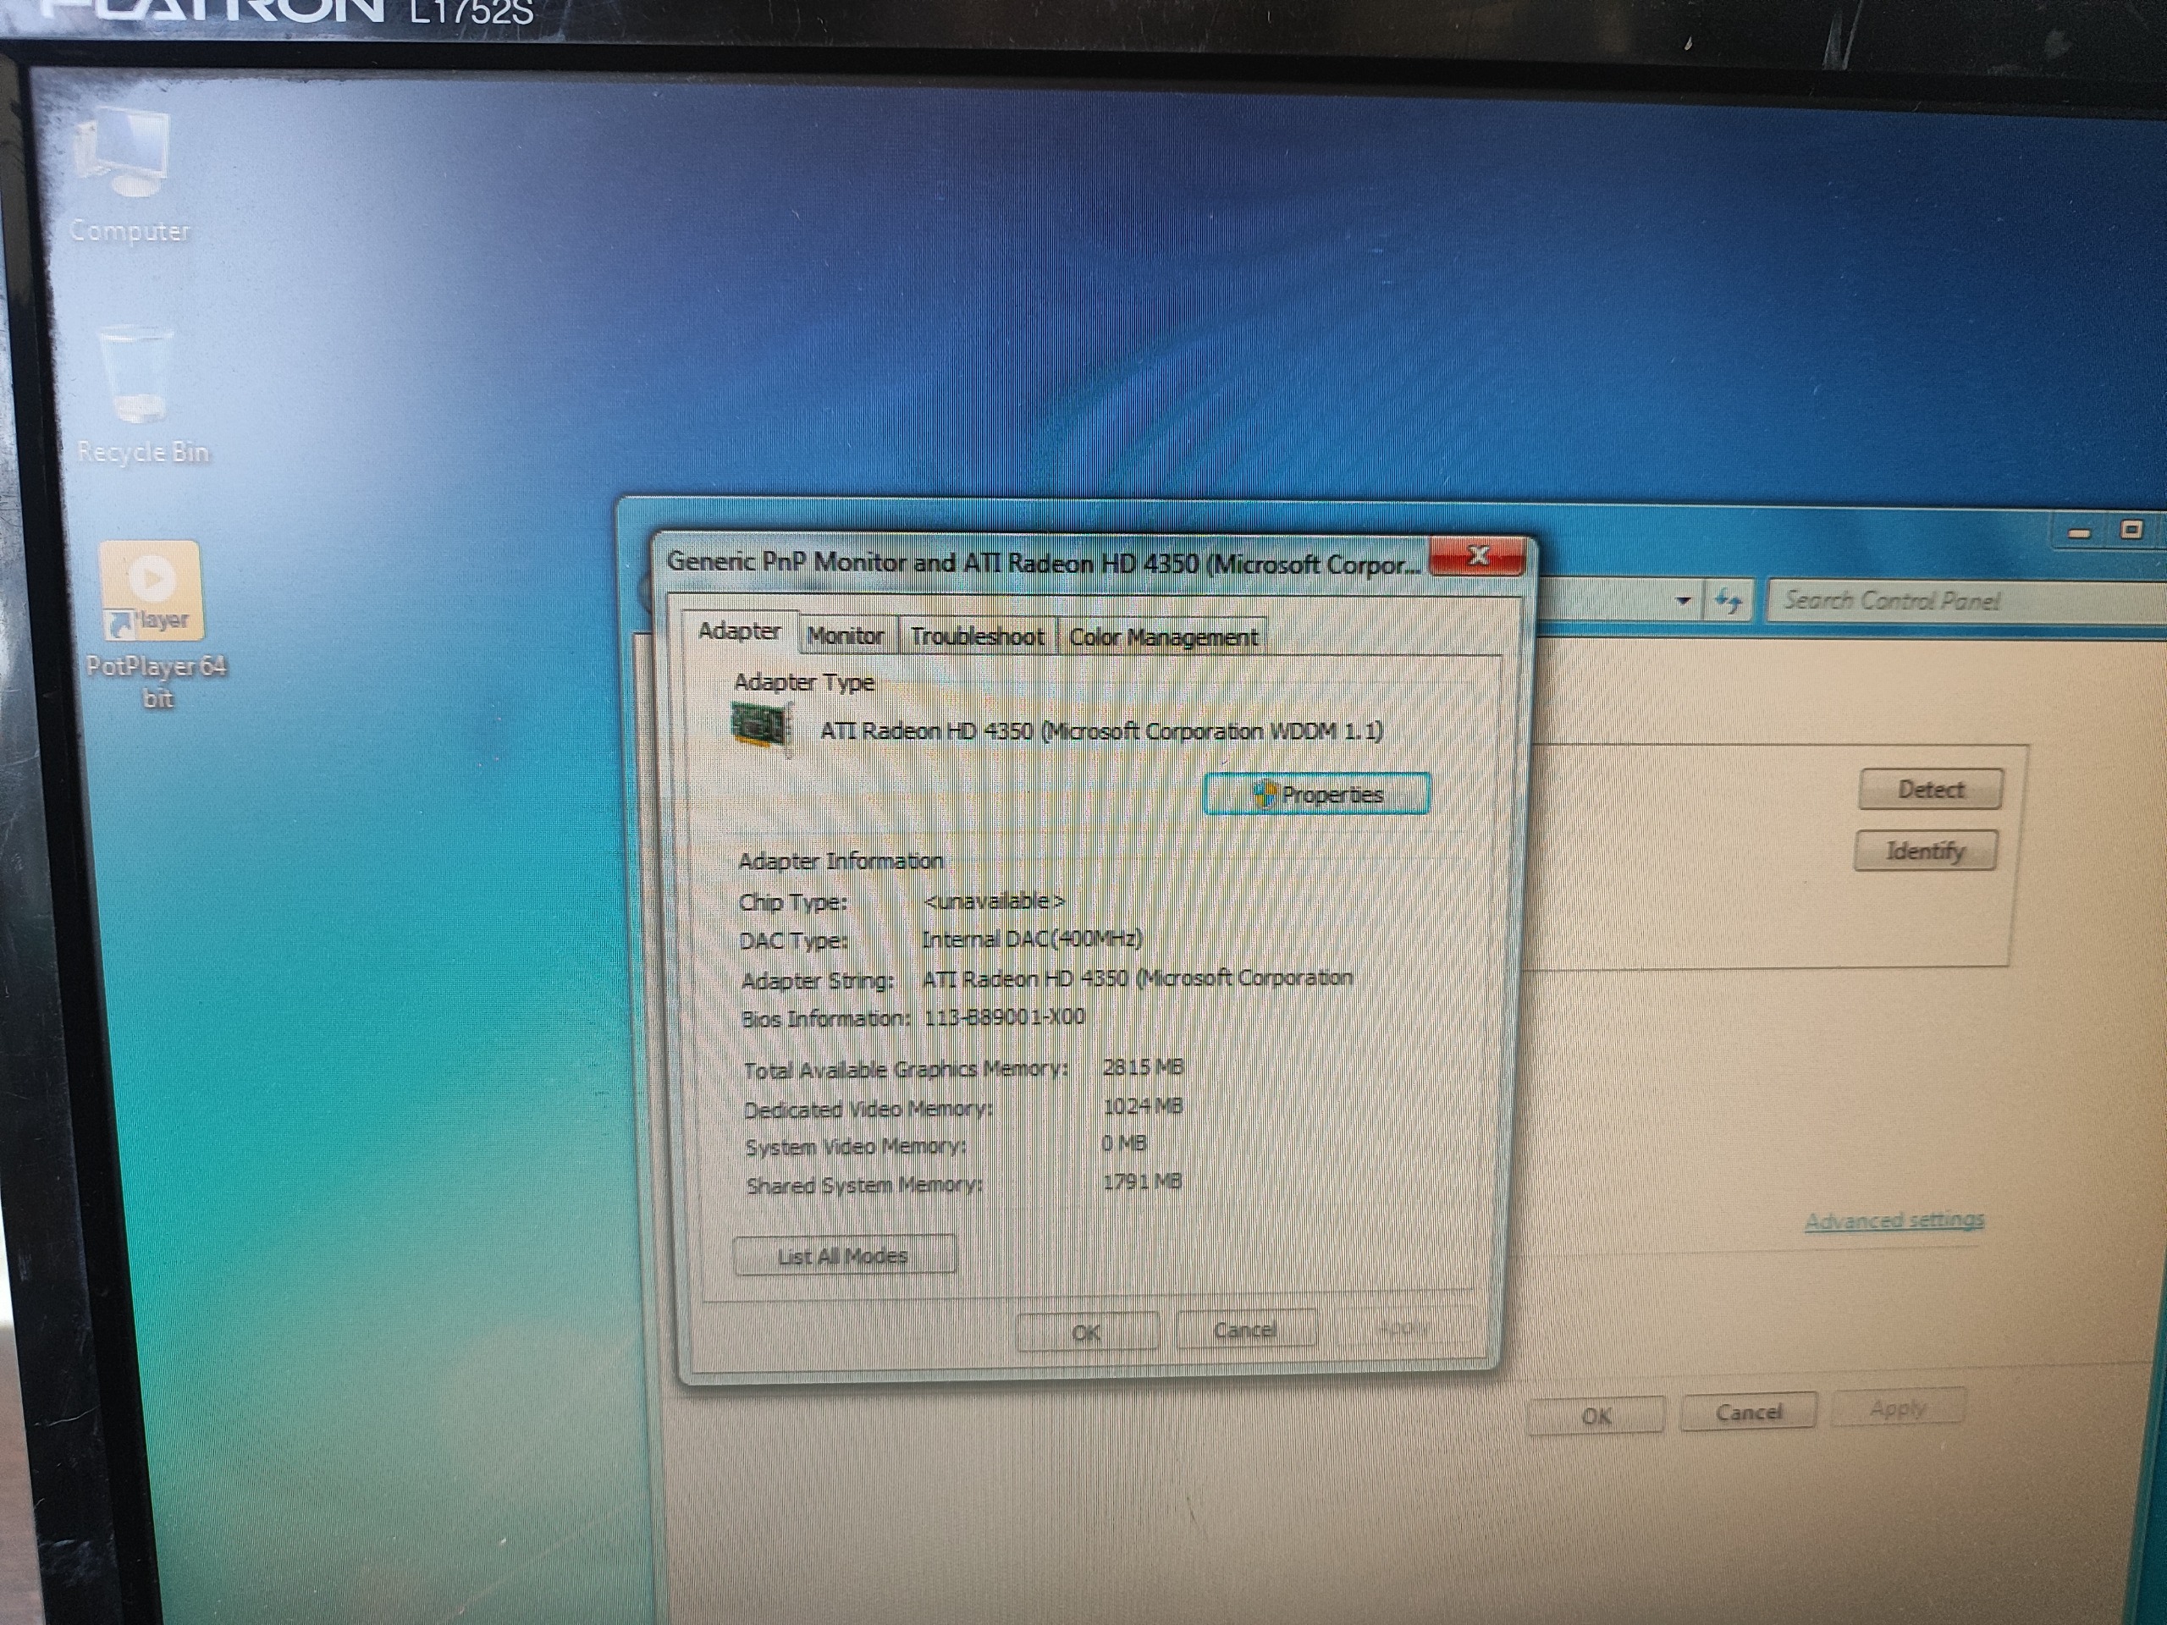Click the adapter Properties button
The image size is (2167, 1625).
1315,793
